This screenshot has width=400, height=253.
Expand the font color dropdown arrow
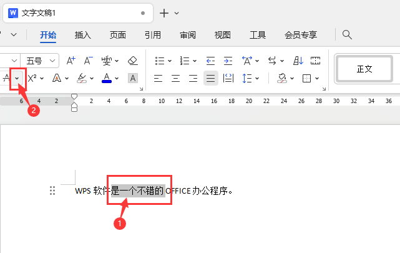pyautogui.click(x=117, y=78)
